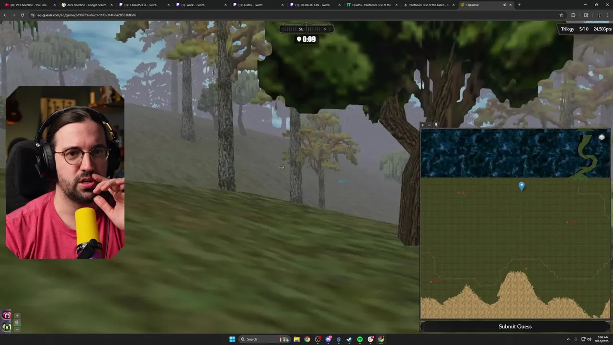
Task: Show hidden system tray icons
Action: coord(568,339)
